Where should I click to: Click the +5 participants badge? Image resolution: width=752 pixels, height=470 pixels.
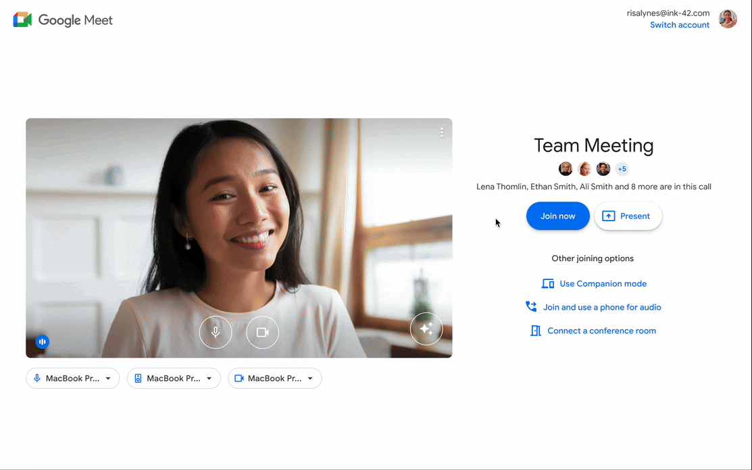click(x=622, y=169)
